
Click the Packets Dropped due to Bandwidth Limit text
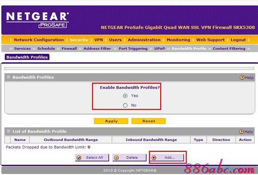[x=48, y=147]
